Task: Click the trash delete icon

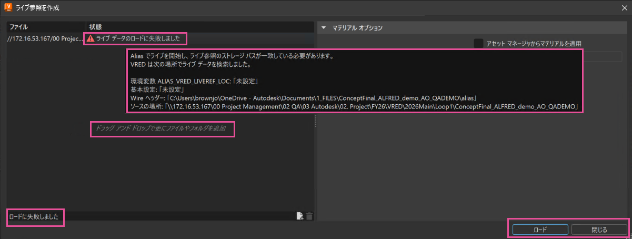Action: (309, 216)
